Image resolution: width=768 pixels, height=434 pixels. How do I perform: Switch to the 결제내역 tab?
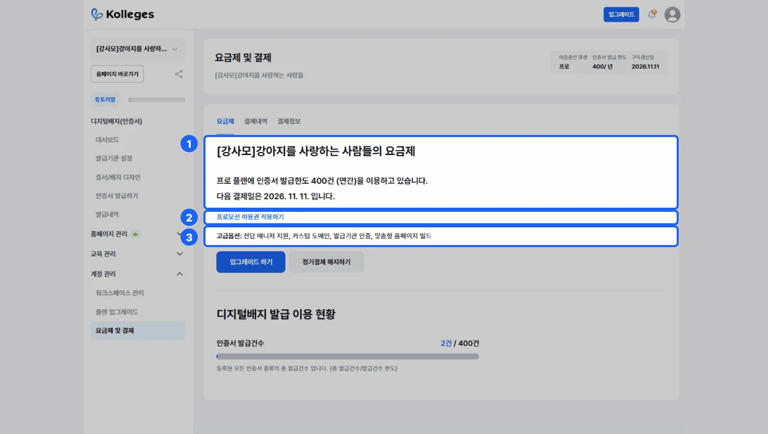(x=255, y=121)
